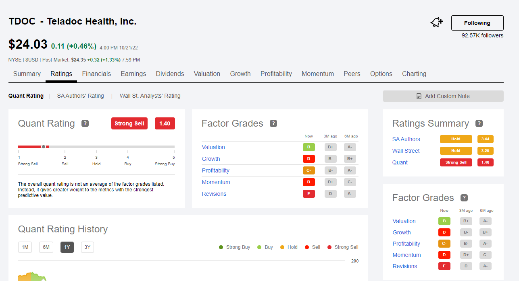Screen dimensions: 519x281
Task: Open the Summary tab
Action: (27, 74)
